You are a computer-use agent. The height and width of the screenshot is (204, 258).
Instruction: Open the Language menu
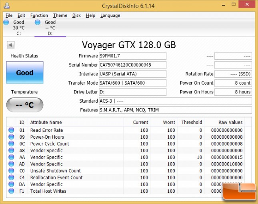click(110, 15)
